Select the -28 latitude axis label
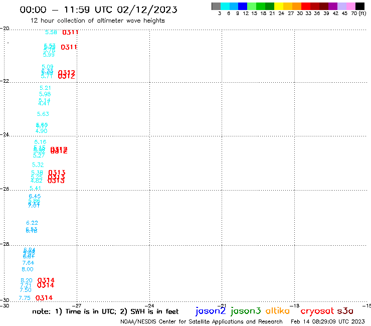 [x=5, y=244]
